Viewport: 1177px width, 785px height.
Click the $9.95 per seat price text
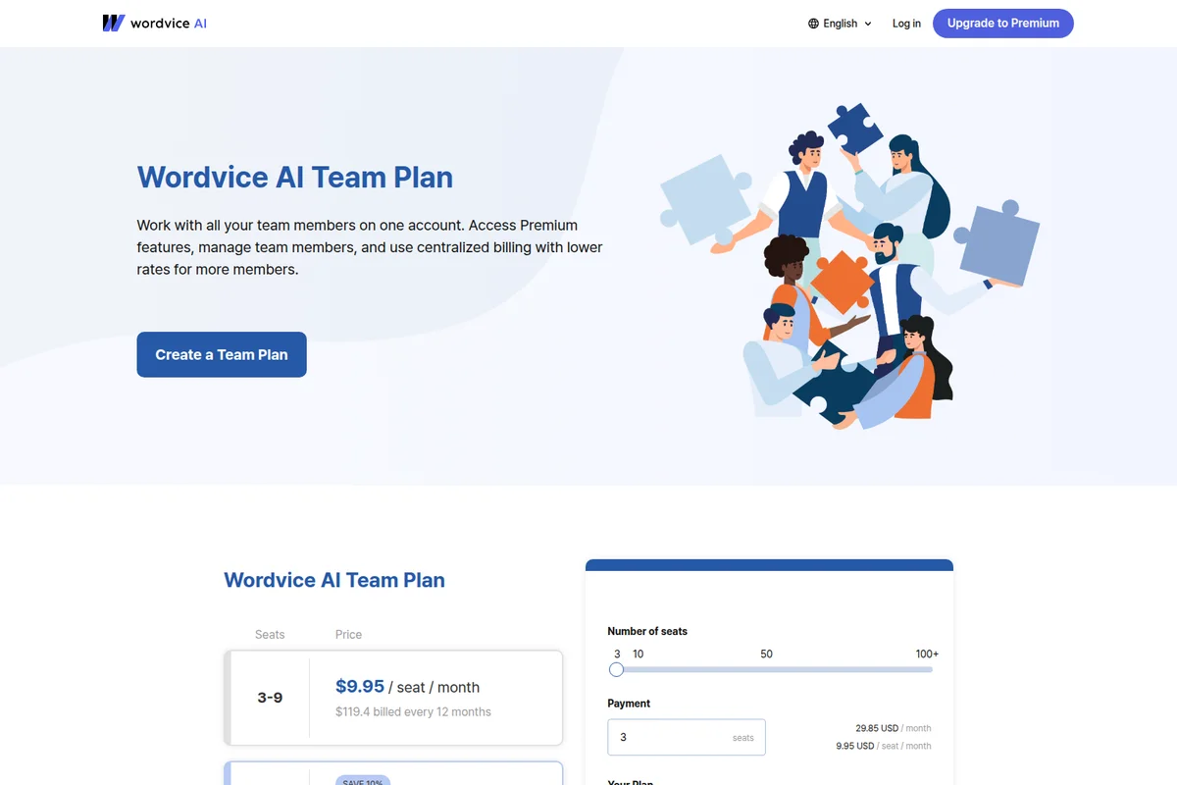pyautogui.click(x=360, y=686)
